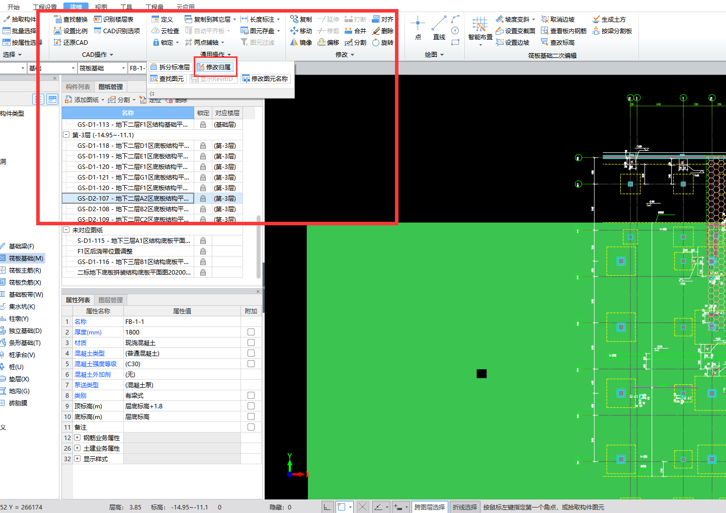Screen dimensions: 726x513
Task: Select the 两点辅轴 tool
Action: pos(202,42)
